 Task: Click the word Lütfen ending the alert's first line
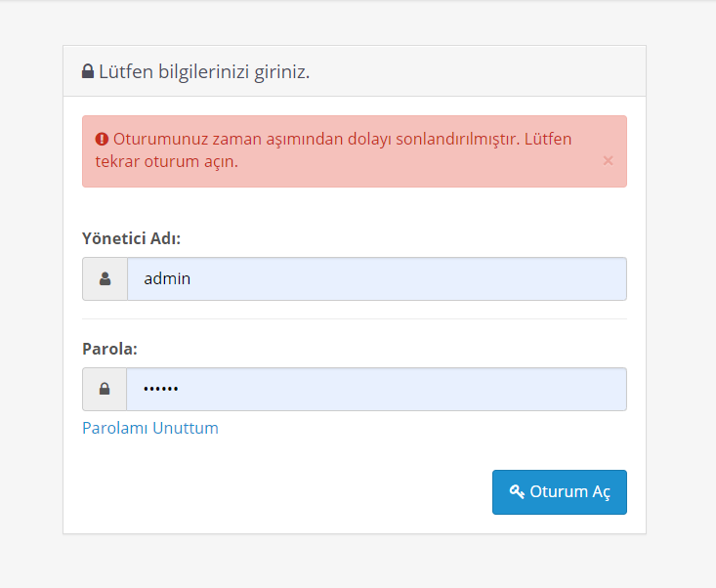548,139
